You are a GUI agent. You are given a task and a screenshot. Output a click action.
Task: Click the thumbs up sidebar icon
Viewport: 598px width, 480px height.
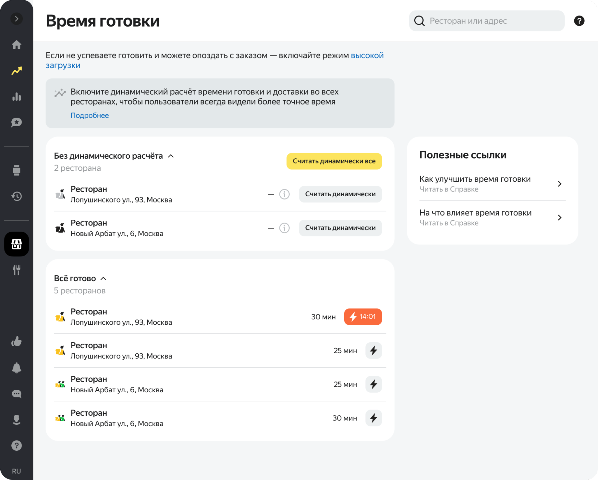(16, 341)
